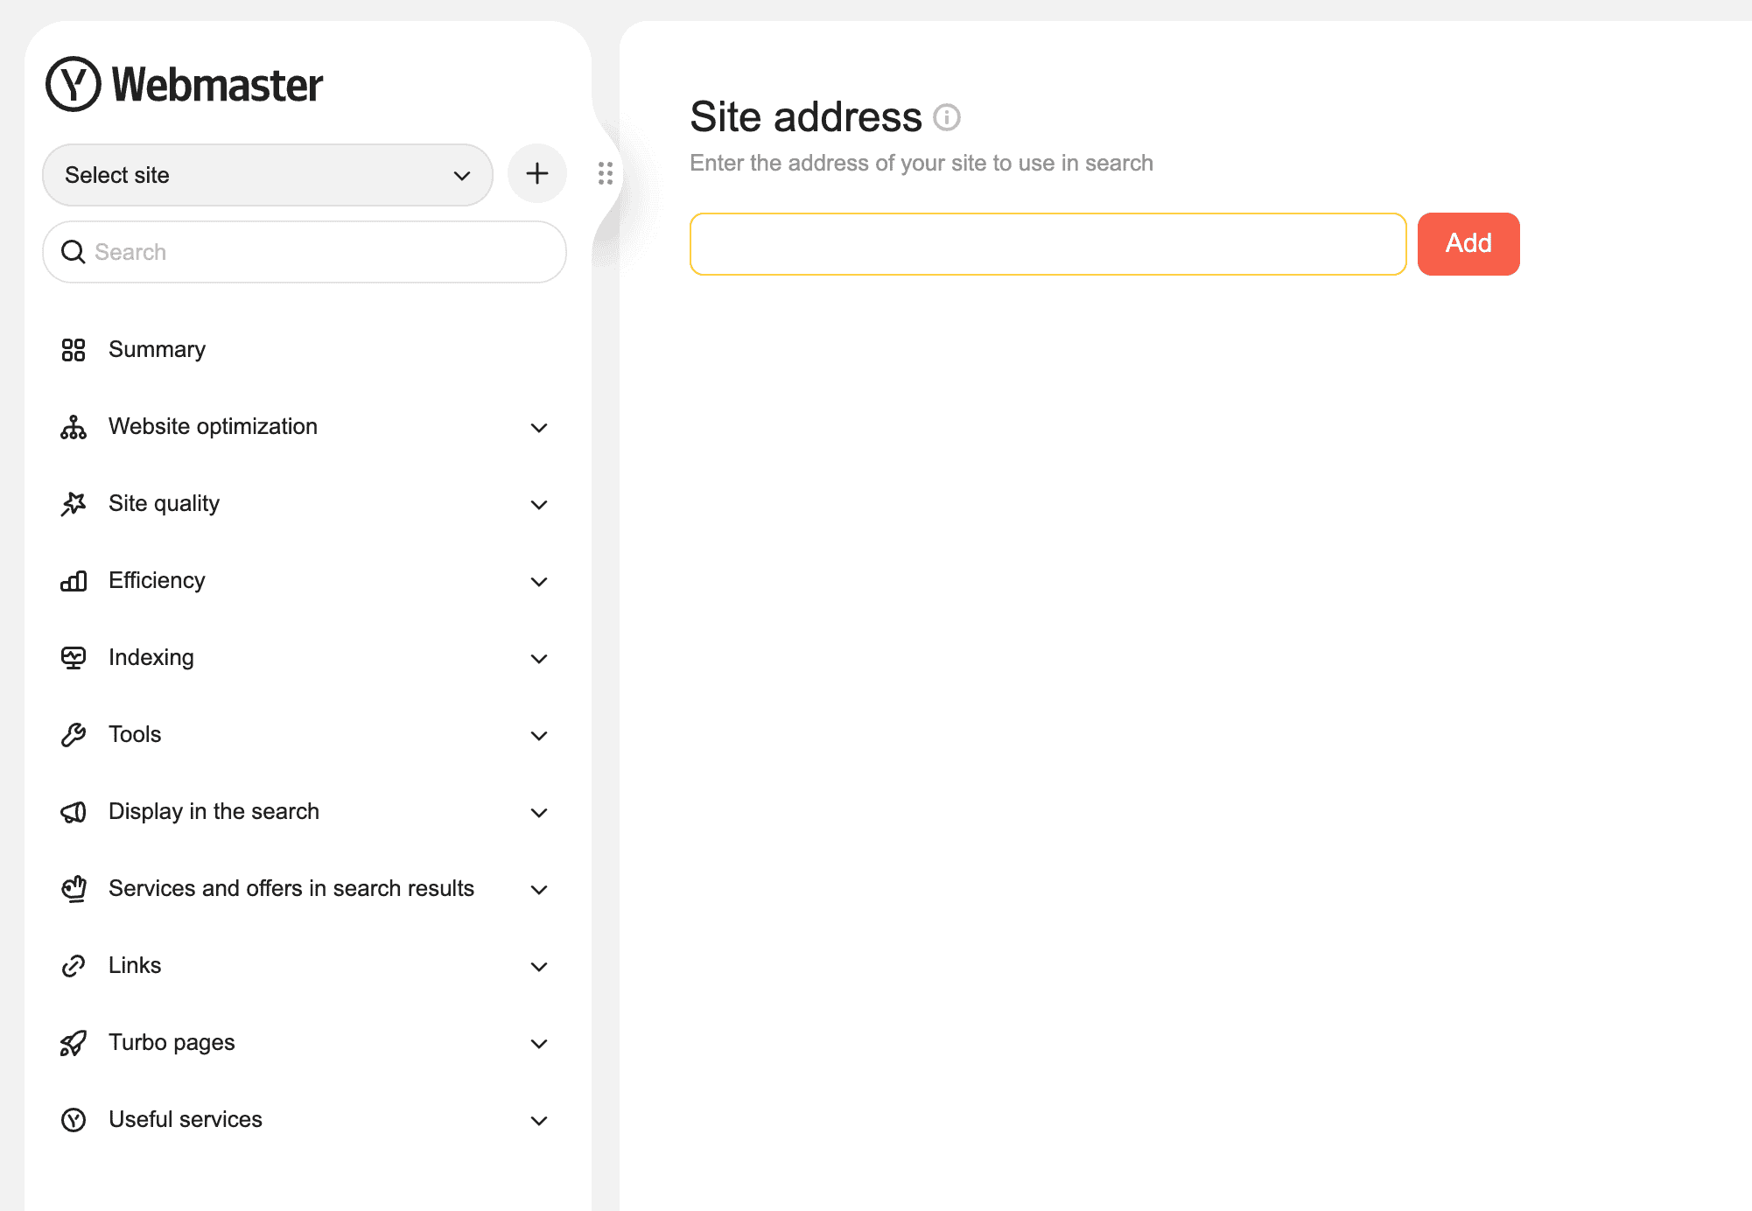1752x1211 pixels.
Task: Click the Site quality icon
Action: click(x=74, y=503)
